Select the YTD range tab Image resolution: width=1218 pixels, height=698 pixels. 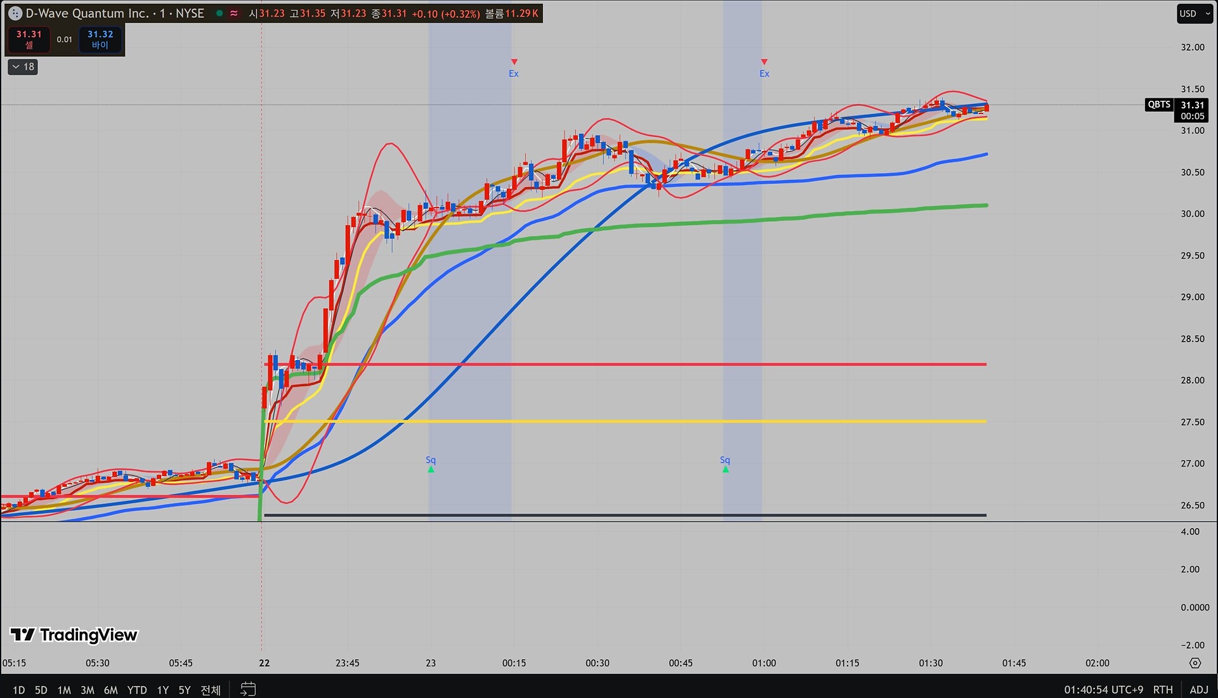137,690
